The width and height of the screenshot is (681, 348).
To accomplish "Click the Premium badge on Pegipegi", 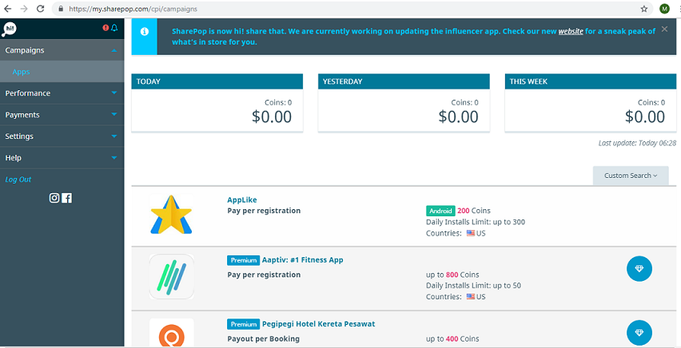I will click(243, 324).
